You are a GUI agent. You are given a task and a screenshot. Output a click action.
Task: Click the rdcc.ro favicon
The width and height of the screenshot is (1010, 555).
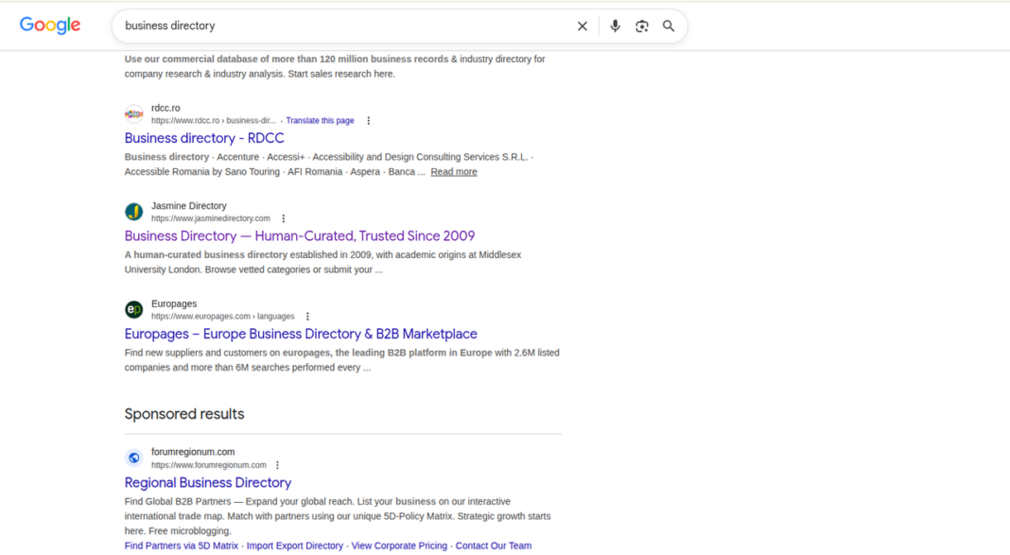coord(134,114)
